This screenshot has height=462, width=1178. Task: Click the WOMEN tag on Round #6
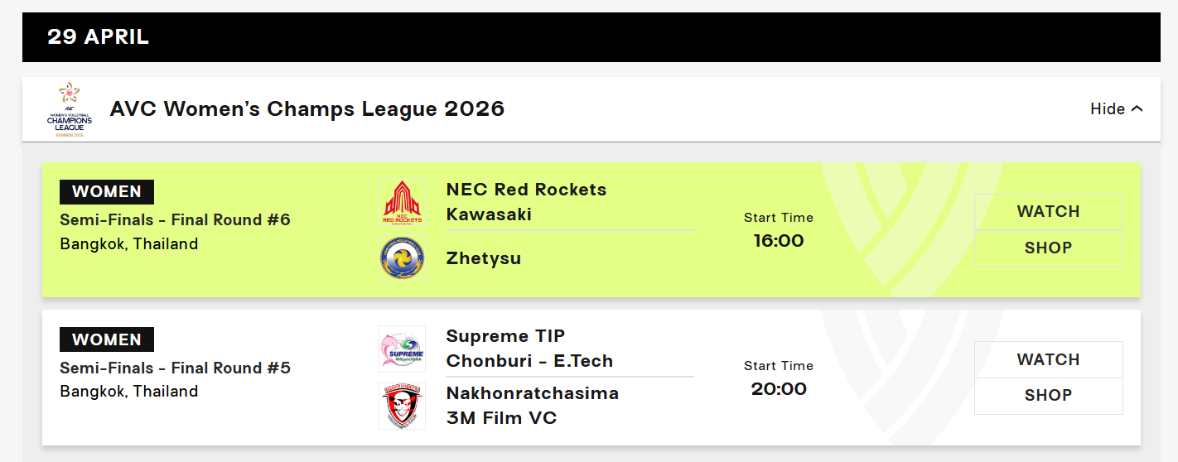click(x=107, y=191)
